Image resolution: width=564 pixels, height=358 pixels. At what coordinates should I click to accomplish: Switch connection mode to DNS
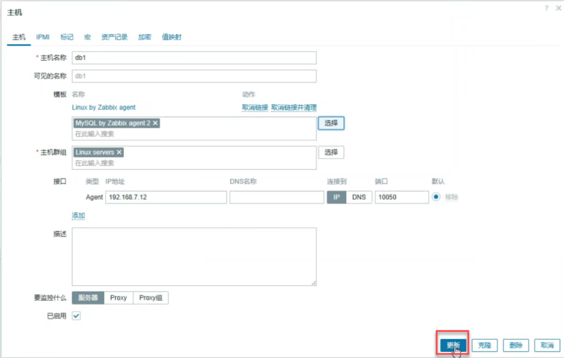359,197
